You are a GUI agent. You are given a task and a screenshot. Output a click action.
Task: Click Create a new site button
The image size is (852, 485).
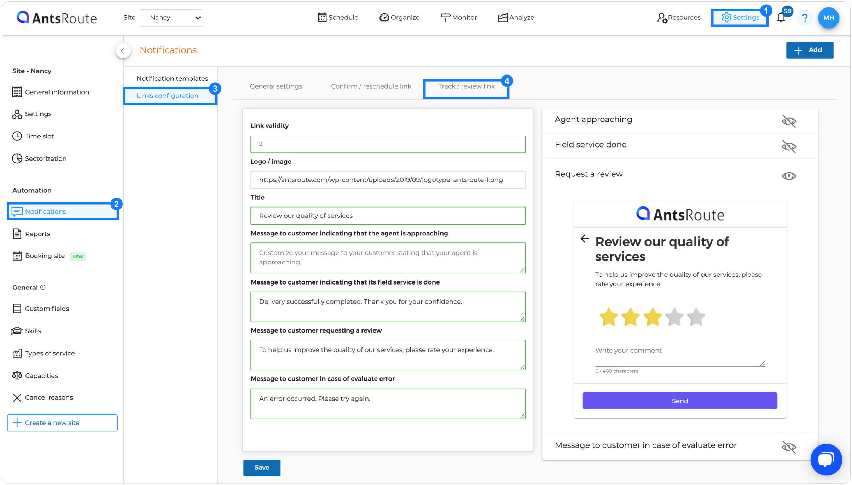62,423
